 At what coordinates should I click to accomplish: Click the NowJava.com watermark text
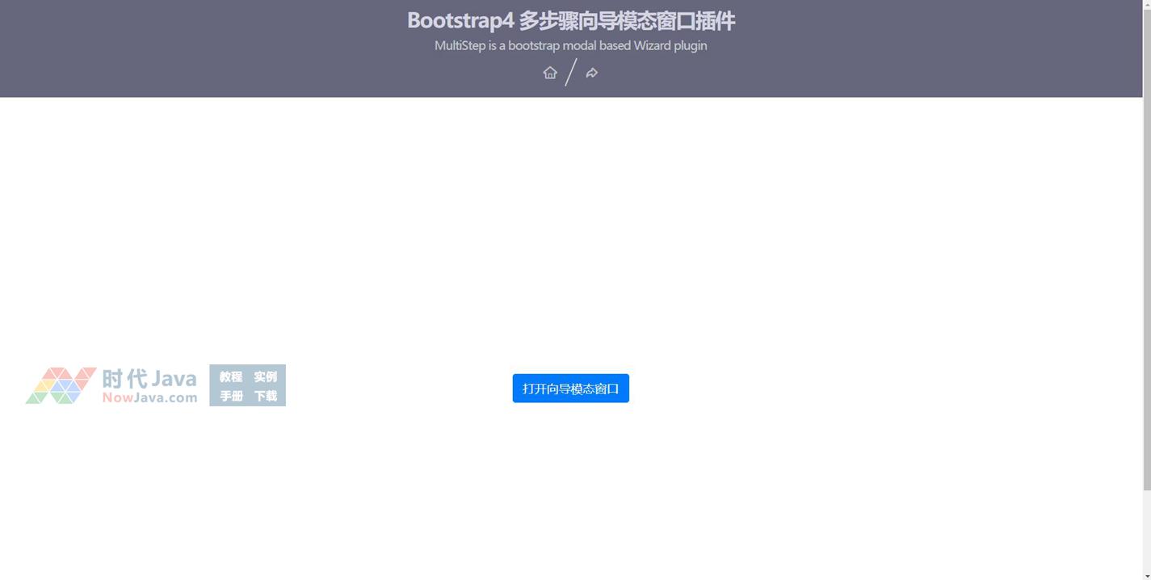[x=149, y=397]
